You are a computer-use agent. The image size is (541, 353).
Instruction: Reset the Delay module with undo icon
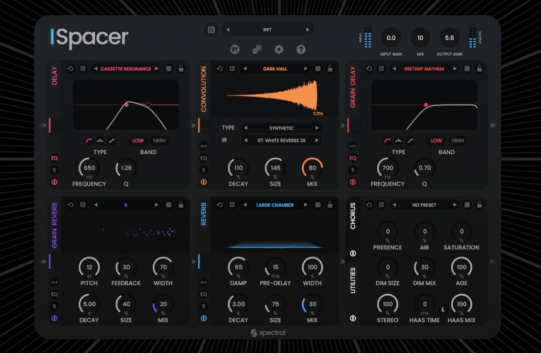coord(71,69)
